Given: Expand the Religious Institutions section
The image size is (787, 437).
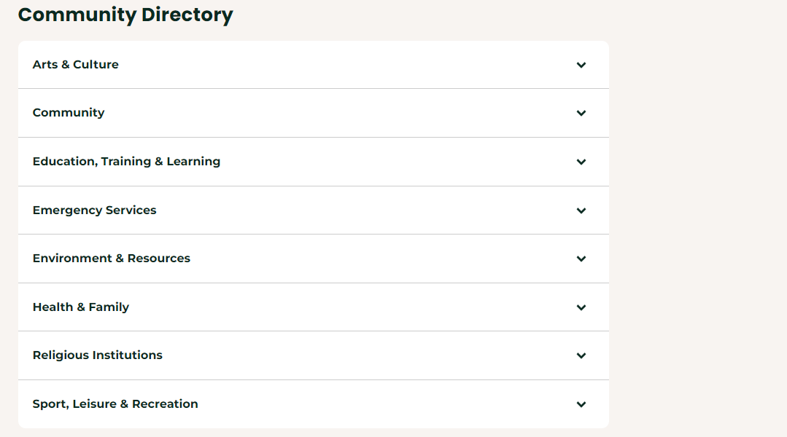Looking at the screenshot, I should 314,355.
